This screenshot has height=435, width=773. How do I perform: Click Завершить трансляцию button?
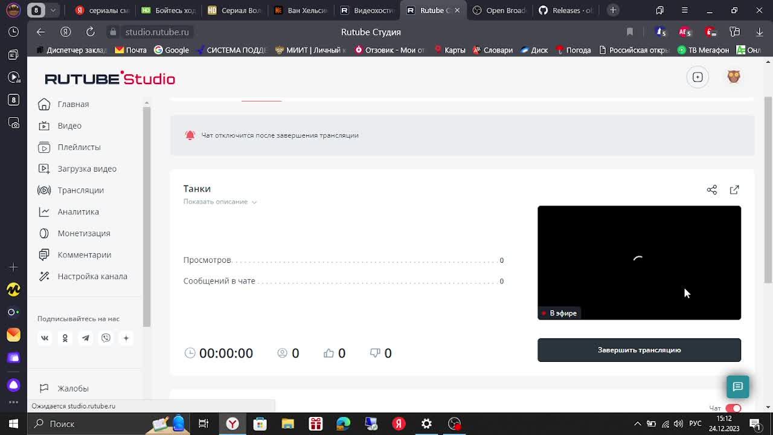pos(639,350)
